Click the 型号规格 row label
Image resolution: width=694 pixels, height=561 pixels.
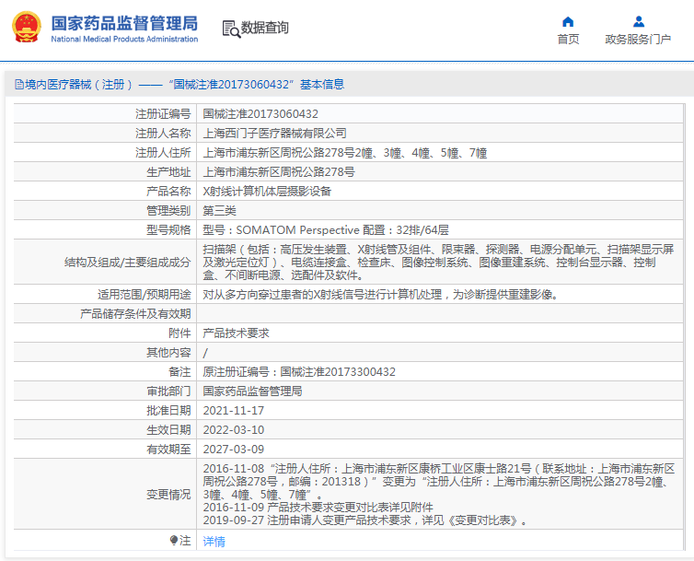[x=168, y=230]
